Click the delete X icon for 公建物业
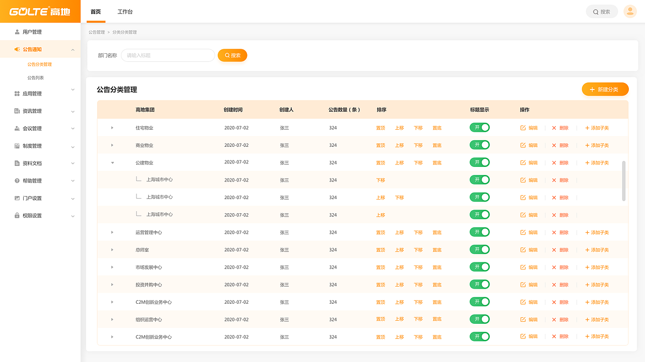This screenshot has width=645, height=362. 554,163
